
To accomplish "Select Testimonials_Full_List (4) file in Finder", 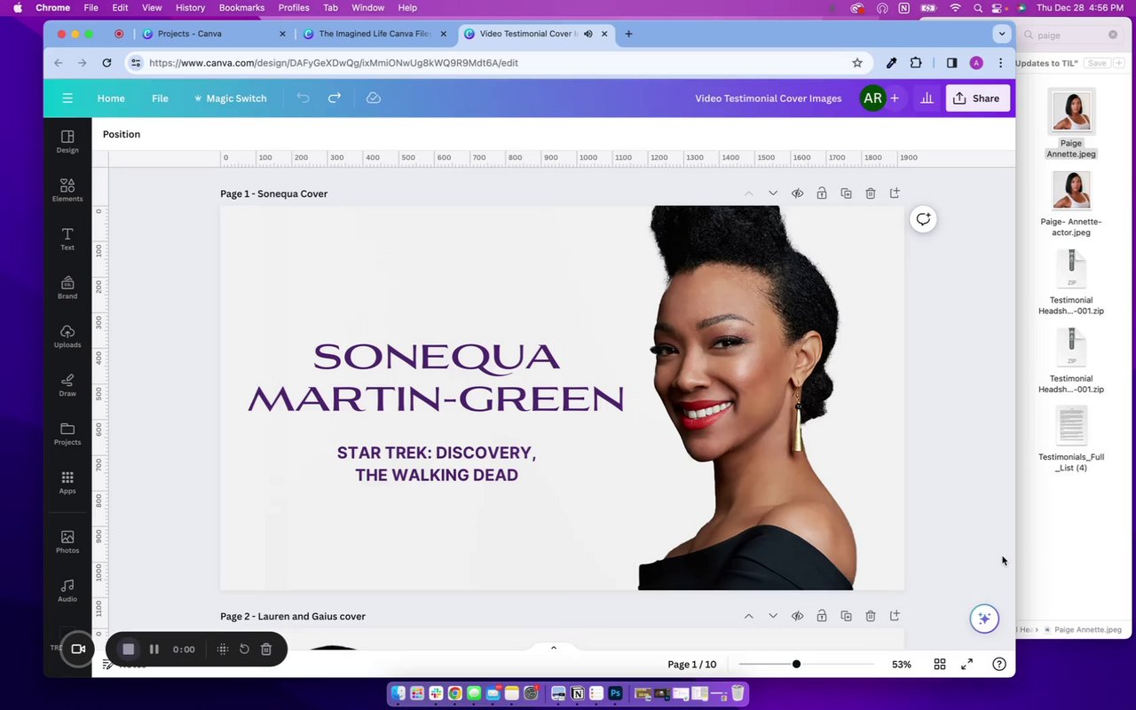I will 1071,439.
